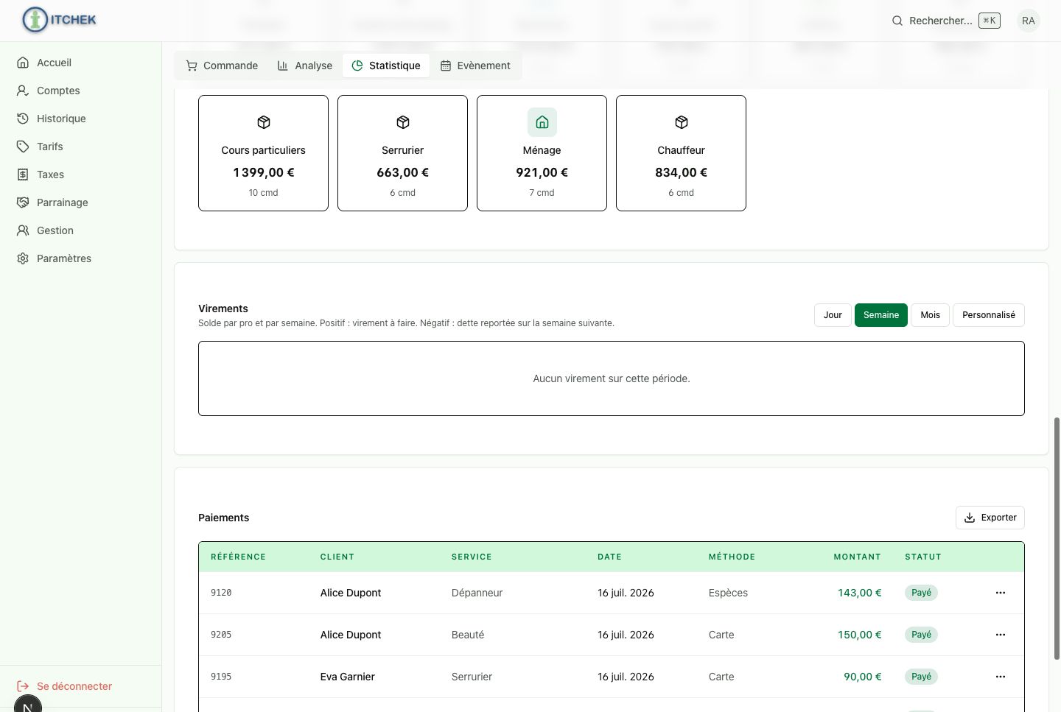Click amount 150,00 €
The width and height of the screenshot is (1061, 712).
[x=859, y=635]
